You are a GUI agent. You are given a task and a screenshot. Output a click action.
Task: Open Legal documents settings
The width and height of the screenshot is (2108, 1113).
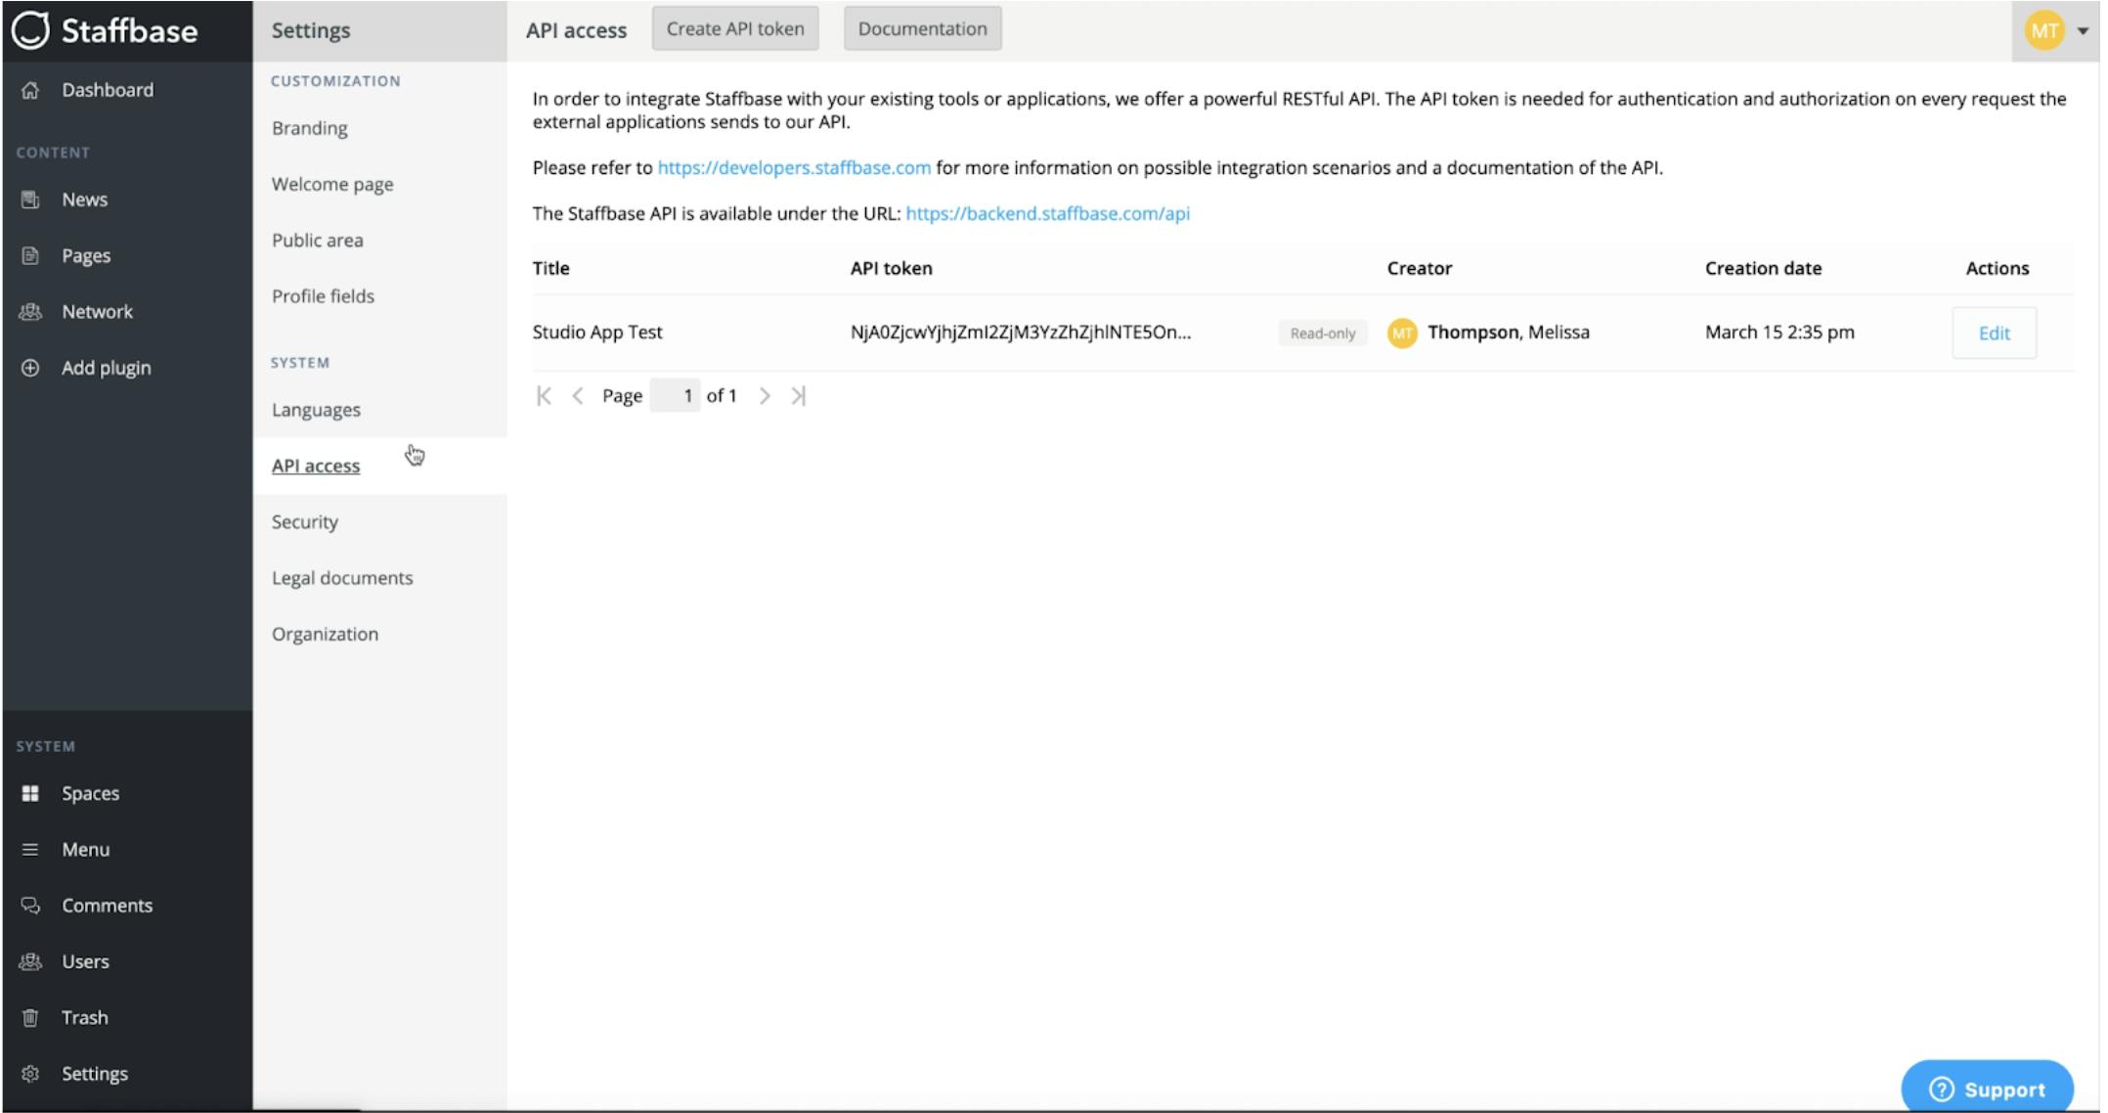[342, 578]
